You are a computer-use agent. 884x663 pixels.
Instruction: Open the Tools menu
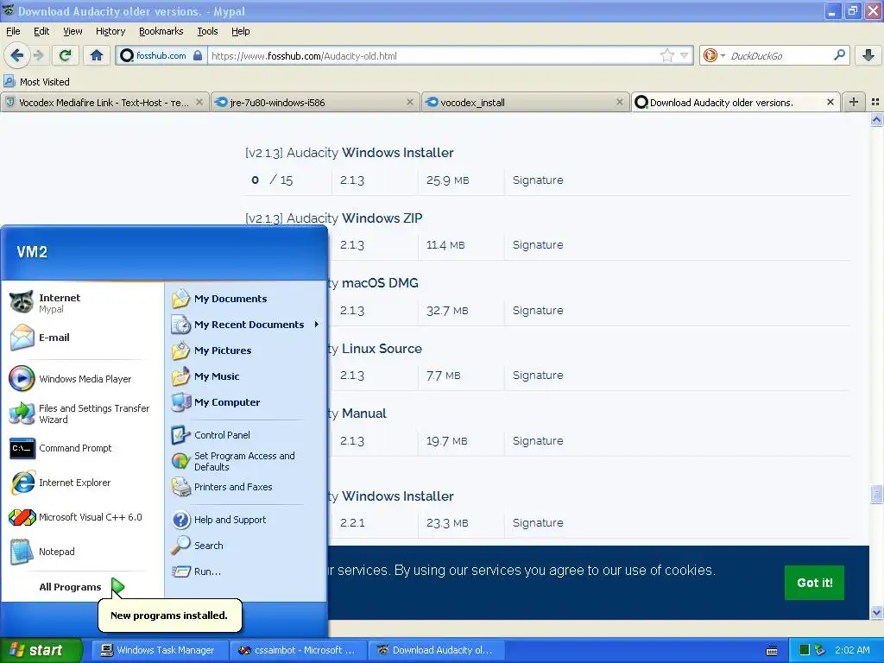click(207, 31)
